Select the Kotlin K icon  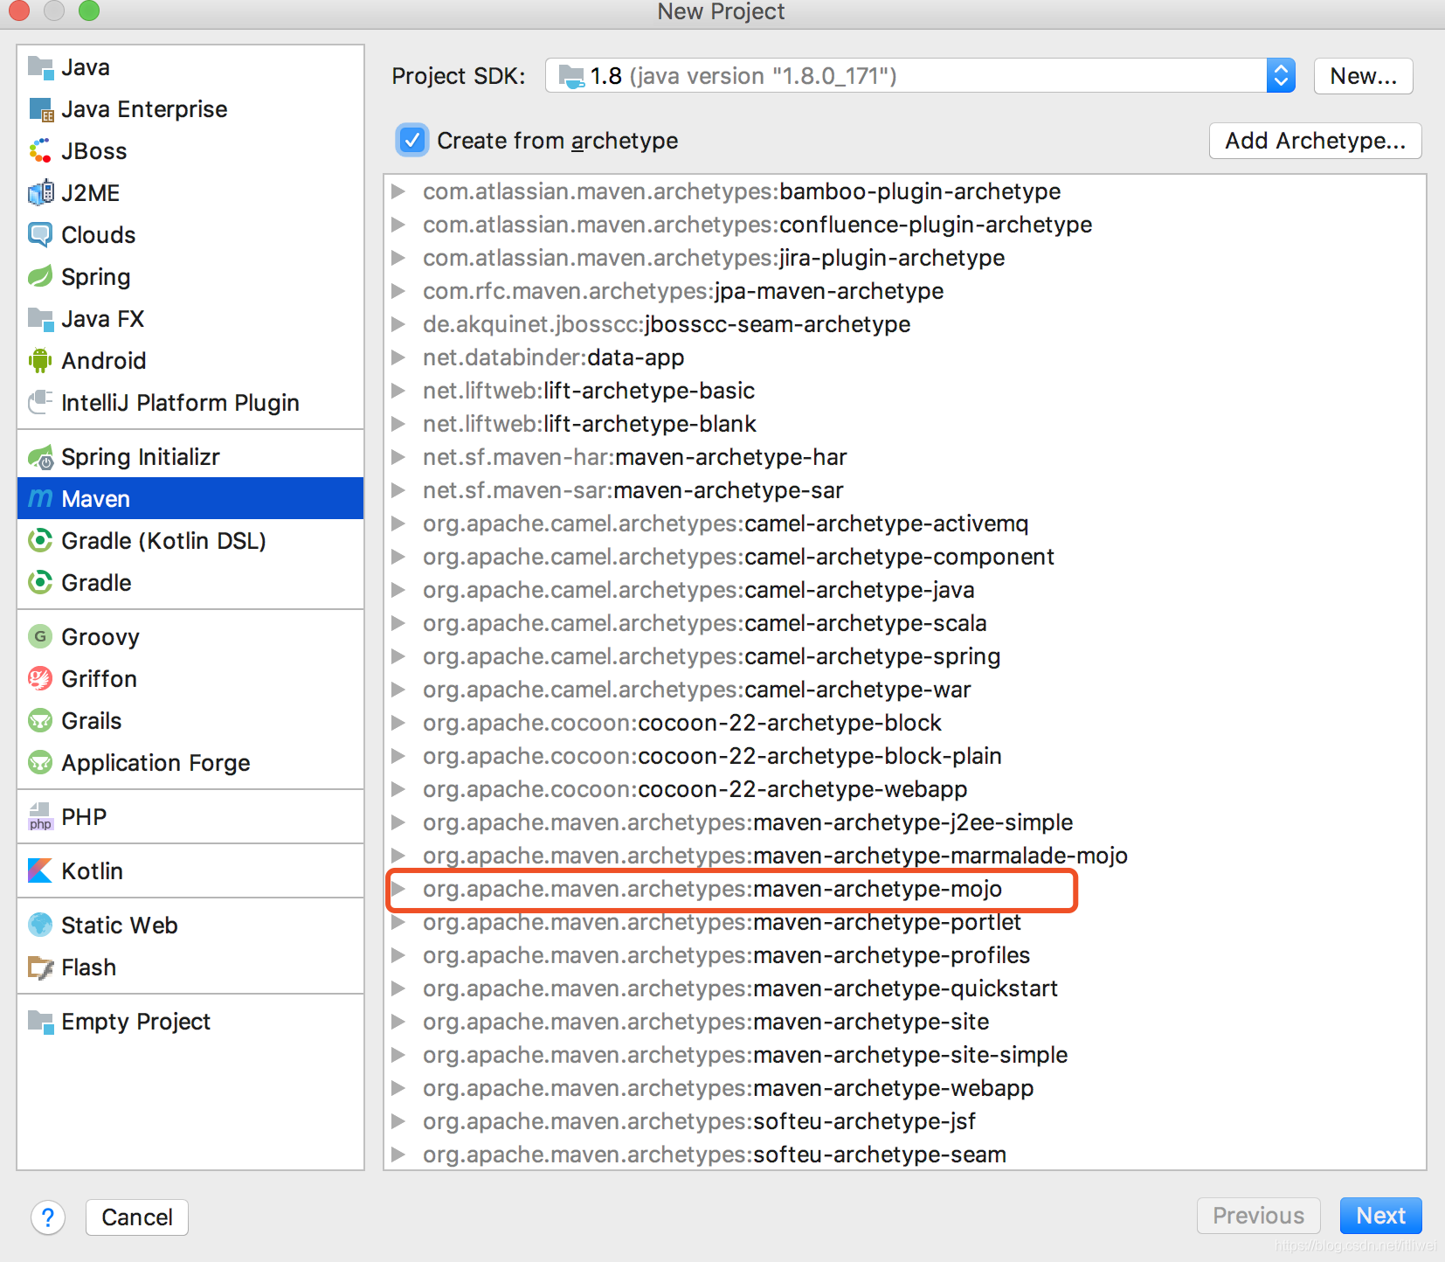40,871
